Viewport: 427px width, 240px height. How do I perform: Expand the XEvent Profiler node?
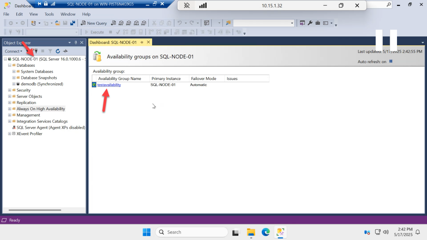point(10,134)
